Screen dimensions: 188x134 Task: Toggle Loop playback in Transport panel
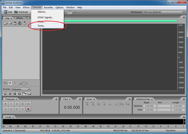coord(28,104)
